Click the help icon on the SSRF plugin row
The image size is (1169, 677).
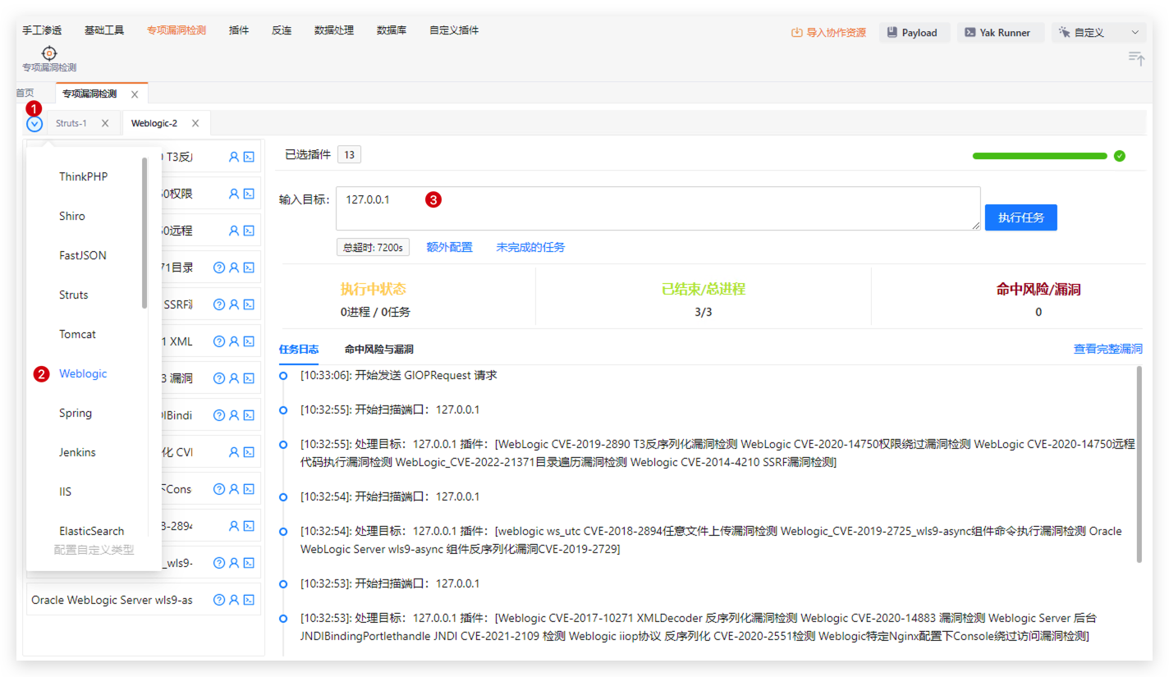point(219,304)
